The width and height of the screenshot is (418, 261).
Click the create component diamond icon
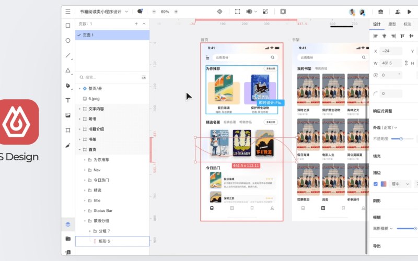219,11
